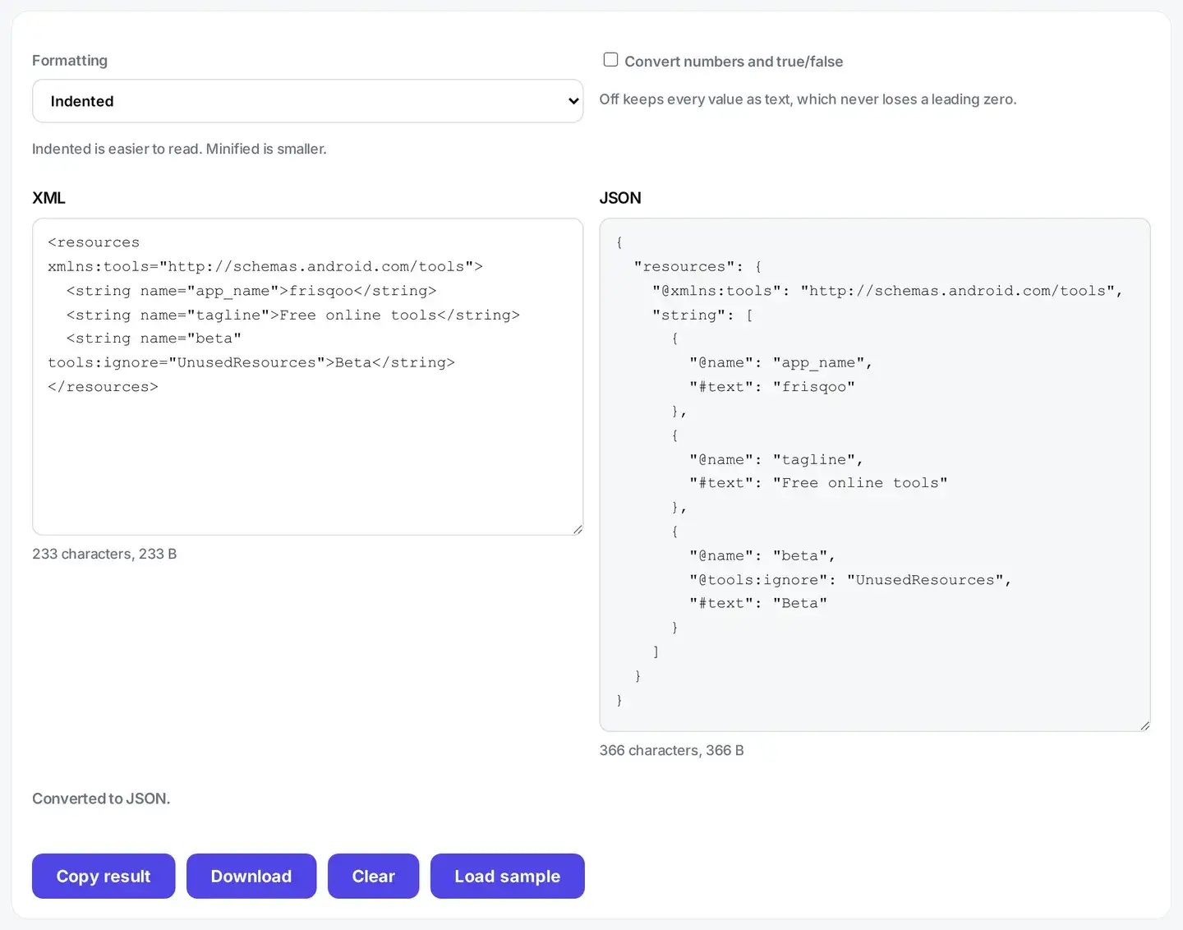
Task: Click the XML tagline string line
Action: (293, 315)
